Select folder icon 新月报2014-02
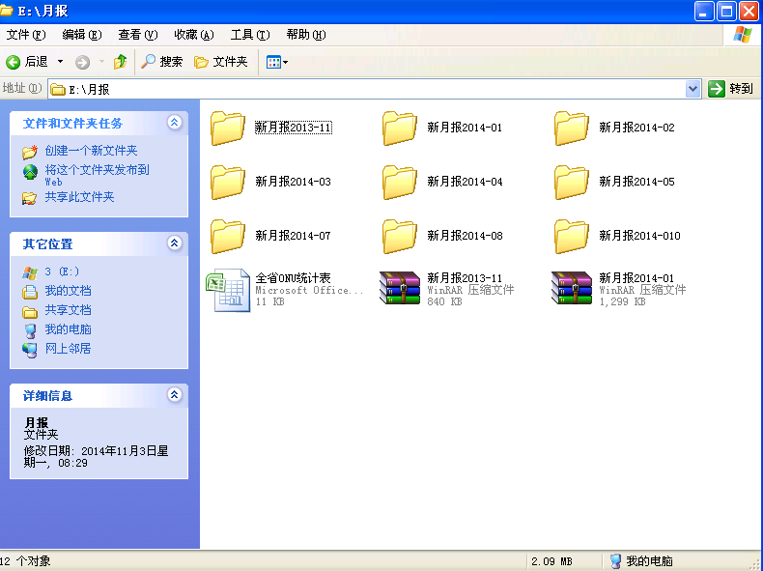The height and width of the screenshot is (571, 763). [571, 128]
